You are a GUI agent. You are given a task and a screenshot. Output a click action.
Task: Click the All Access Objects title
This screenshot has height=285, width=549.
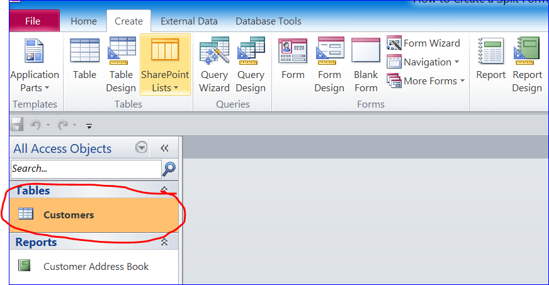(x=62, y=148)
